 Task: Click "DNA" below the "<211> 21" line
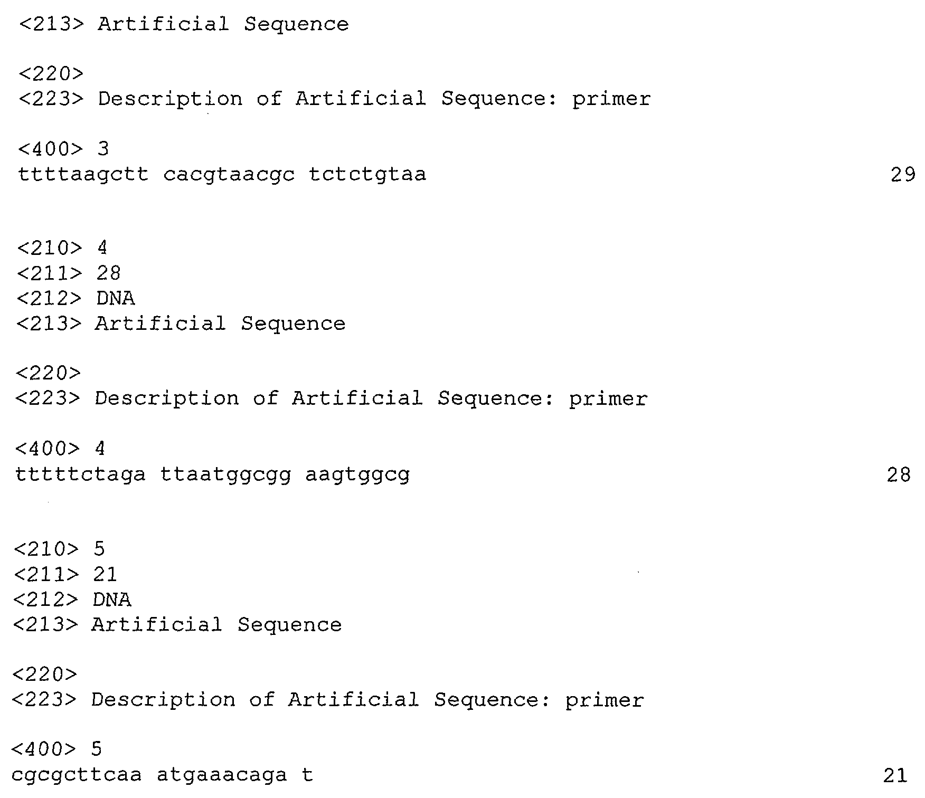(112, 600)
